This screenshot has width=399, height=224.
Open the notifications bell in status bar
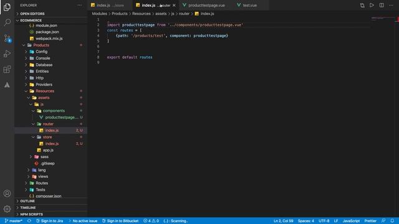coord(392,221)
